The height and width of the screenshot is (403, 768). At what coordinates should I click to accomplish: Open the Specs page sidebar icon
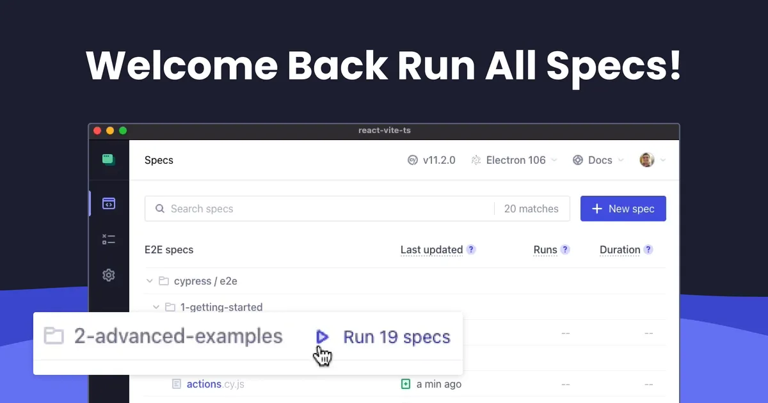click(109, 204)
